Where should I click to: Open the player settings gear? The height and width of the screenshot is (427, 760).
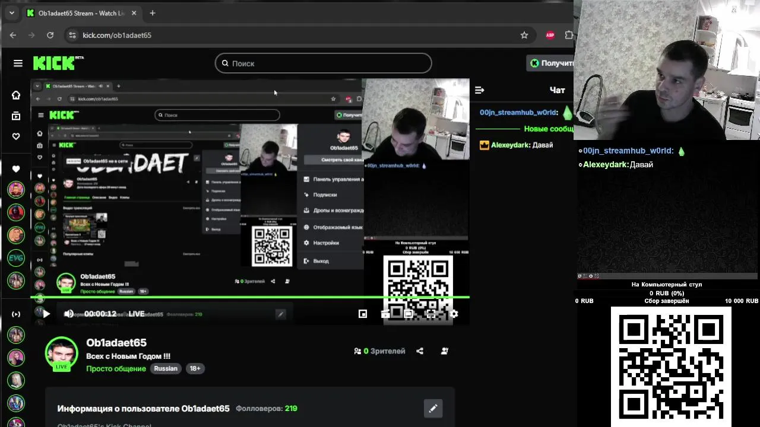pos(454,314)
